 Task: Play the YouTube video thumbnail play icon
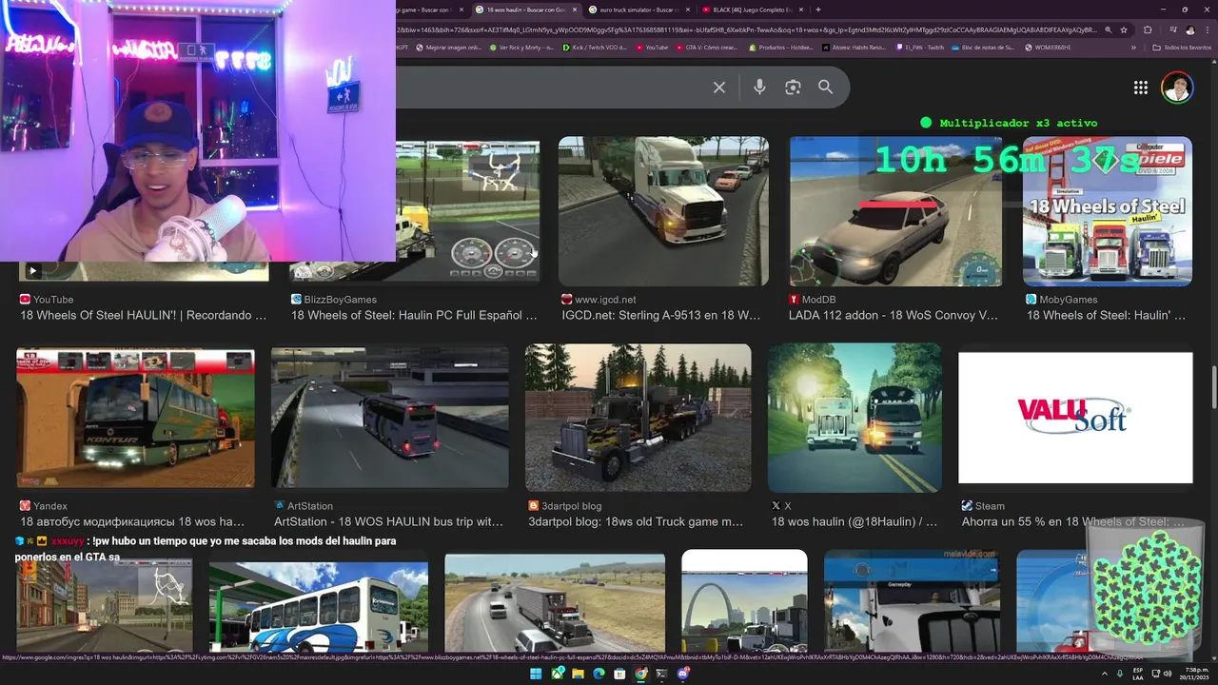32,271
